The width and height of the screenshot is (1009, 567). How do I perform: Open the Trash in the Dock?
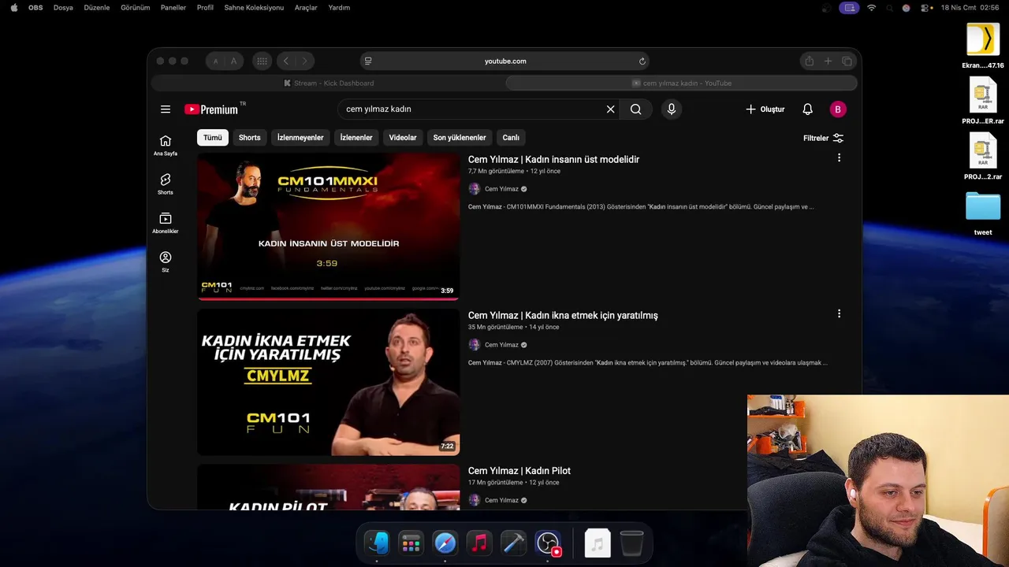pyautogui.click(x=631, y=543)
